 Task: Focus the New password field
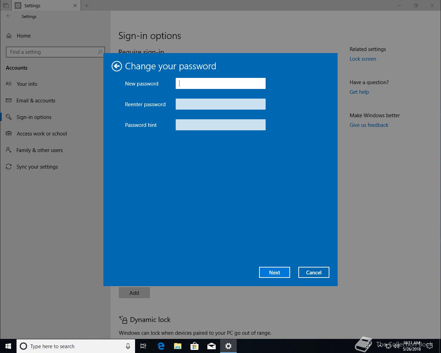[220, 83]
